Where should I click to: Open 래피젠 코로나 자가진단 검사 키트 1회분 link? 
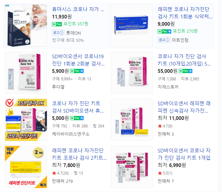pos(185,13)
